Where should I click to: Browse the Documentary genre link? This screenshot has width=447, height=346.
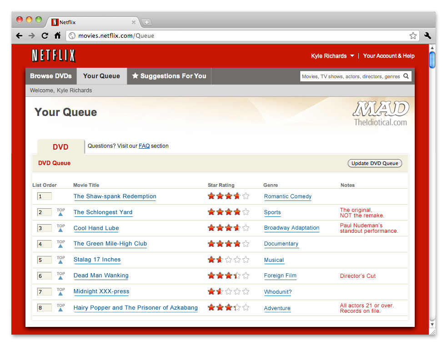281,244
